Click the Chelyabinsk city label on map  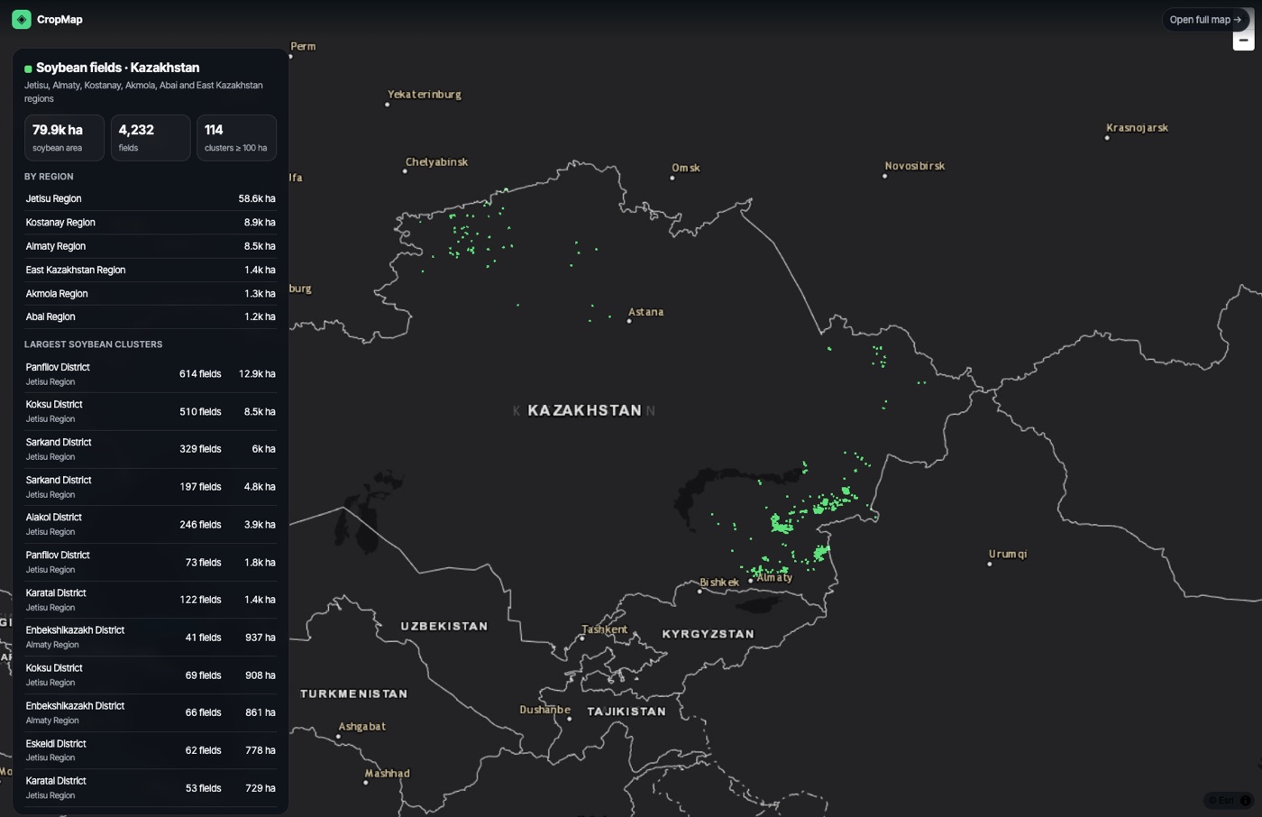[436, 162]
